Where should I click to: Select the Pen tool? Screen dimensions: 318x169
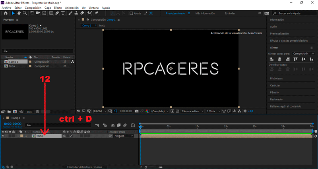point(57,13)
